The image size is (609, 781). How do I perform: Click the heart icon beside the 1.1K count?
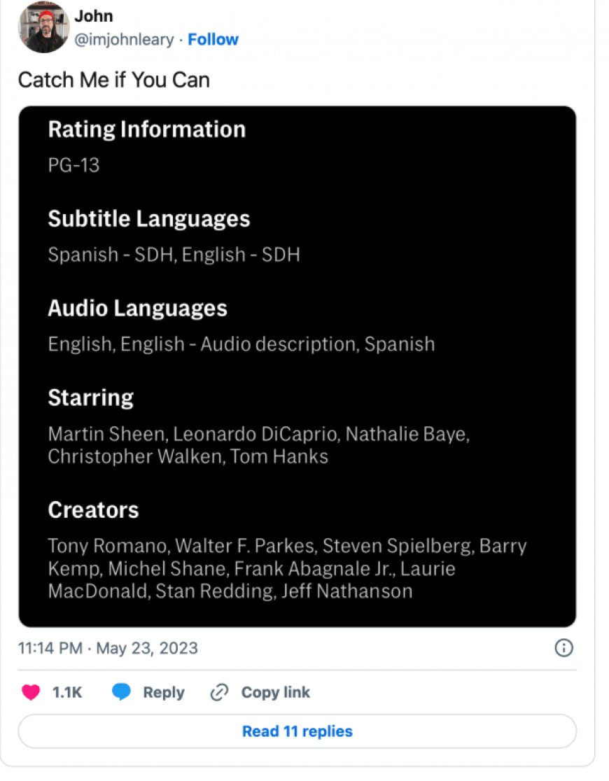pyautogui.click(x=30, y=692)
